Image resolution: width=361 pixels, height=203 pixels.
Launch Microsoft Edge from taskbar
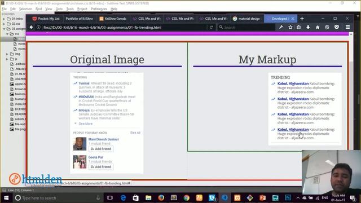tap(123, 198)
